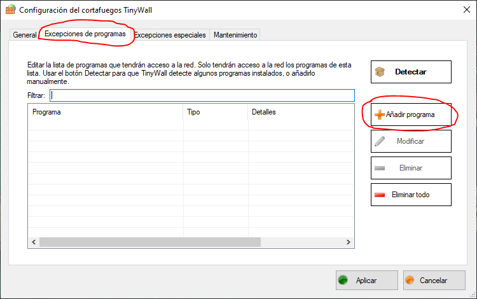Image resolution: width=477 pixels, height=299 pixels.
Task: Select the Excepciones de programas tab
Action: point(85,34)
